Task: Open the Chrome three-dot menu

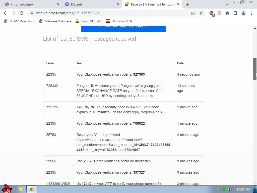Action: click(x=251, y=13)
